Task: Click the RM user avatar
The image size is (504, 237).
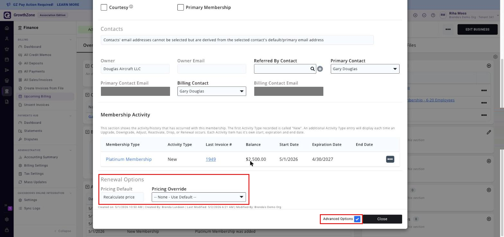Action: (x=443, y=15)
